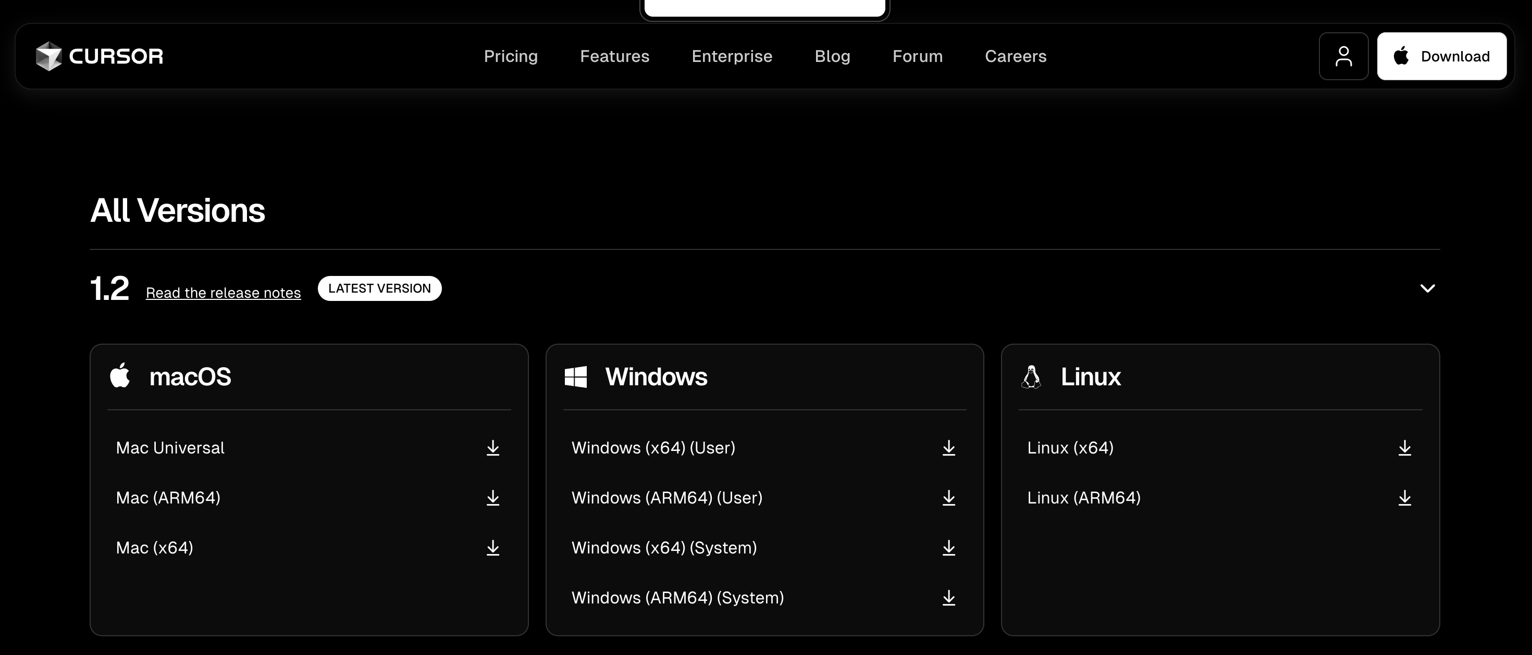The width and height of the screenshot is (1532, 655).
Task: Download Windows (x64) (User) via arrow icon
Action: [x=948, y=448]
